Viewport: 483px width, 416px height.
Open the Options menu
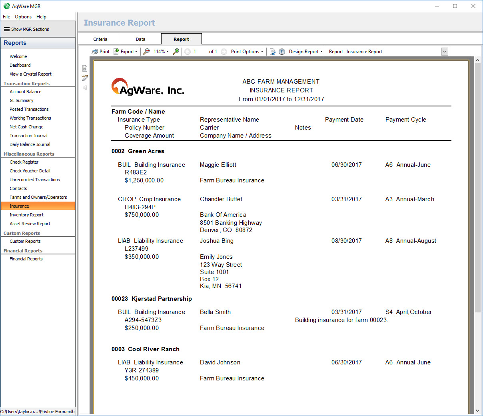pos(23,17)
